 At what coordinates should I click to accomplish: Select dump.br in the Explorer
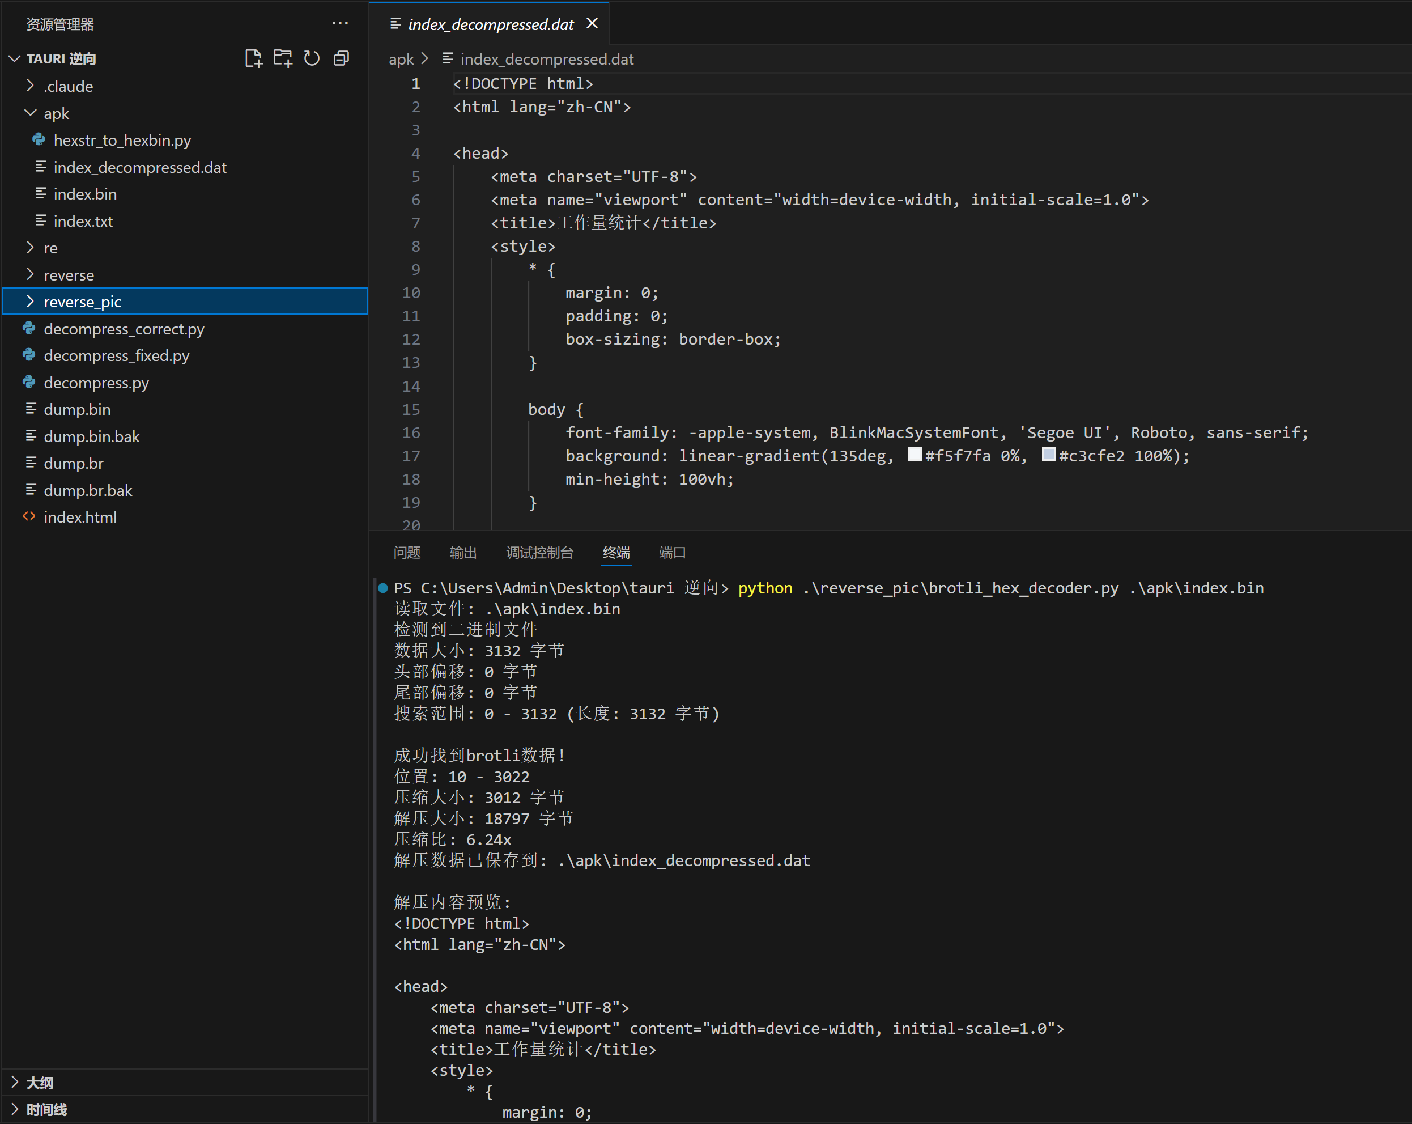[73, 463]
